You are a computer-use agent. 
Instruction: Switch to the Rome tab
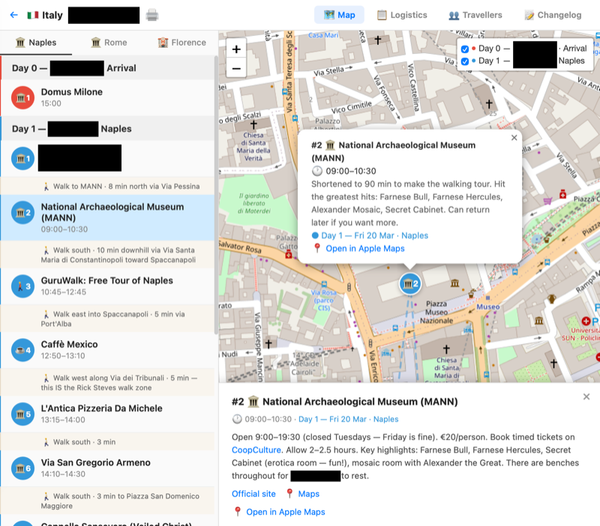(109, 43)
